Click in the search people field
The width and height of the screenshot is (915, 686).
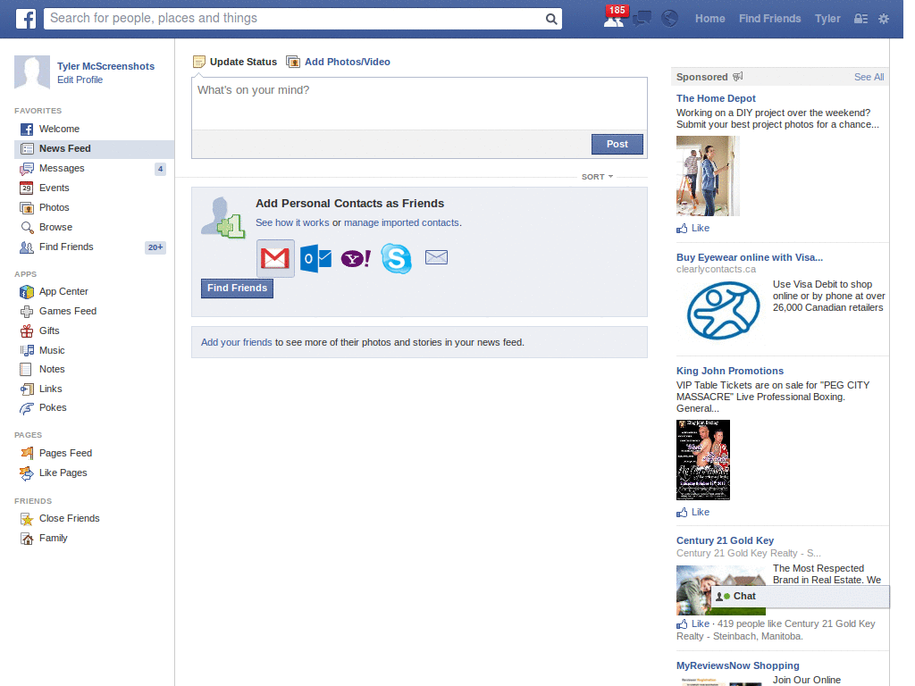(x=294, y=19)
